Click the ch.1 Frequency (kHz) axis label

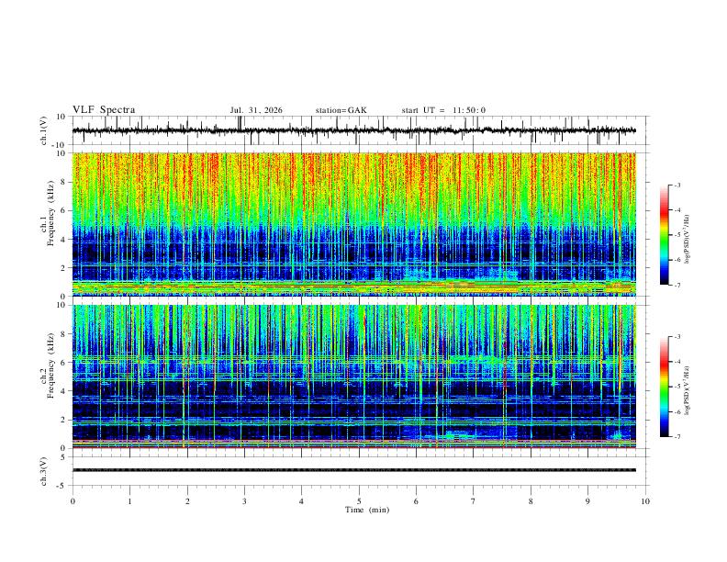[x=48, y=224]
